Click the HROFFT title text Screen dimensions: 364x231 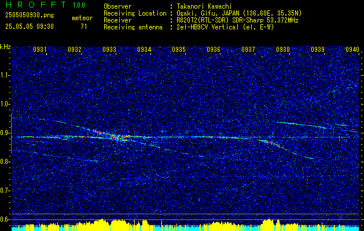click(x=35, y=5)
